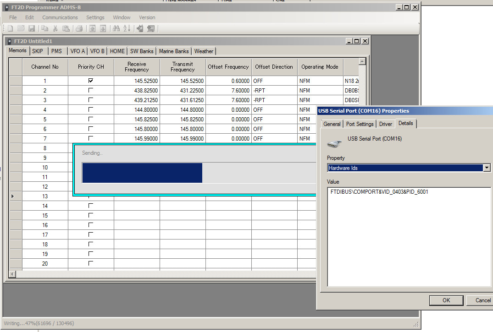Viewport: 493px width, 332px height.
Task: Click the table's horizontal scrollbar left arrow
Action: (12, 274)
